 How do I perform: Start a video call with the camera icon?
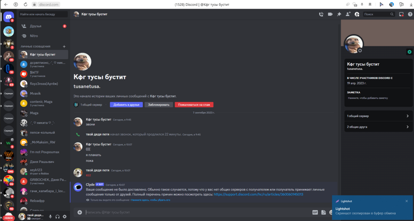coord(330,14)
